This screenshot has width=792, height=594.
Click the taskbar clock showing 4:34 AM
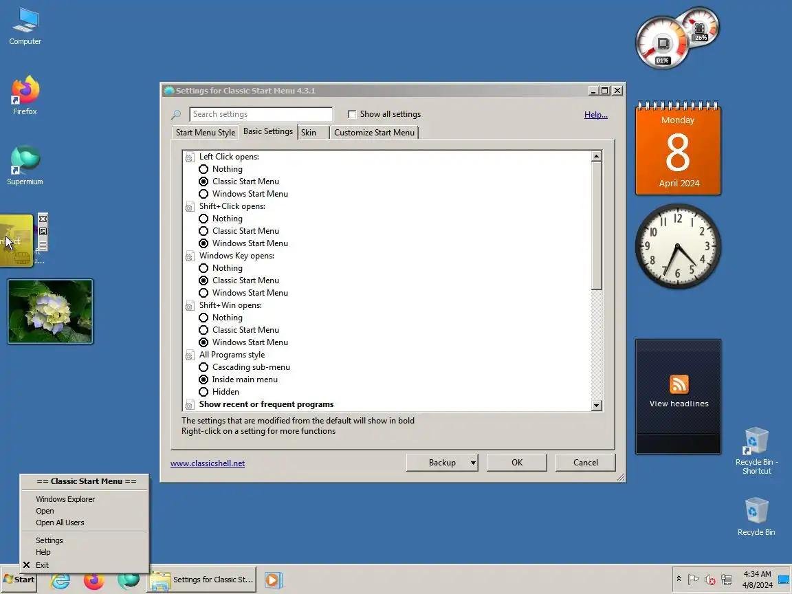(757, 580)
